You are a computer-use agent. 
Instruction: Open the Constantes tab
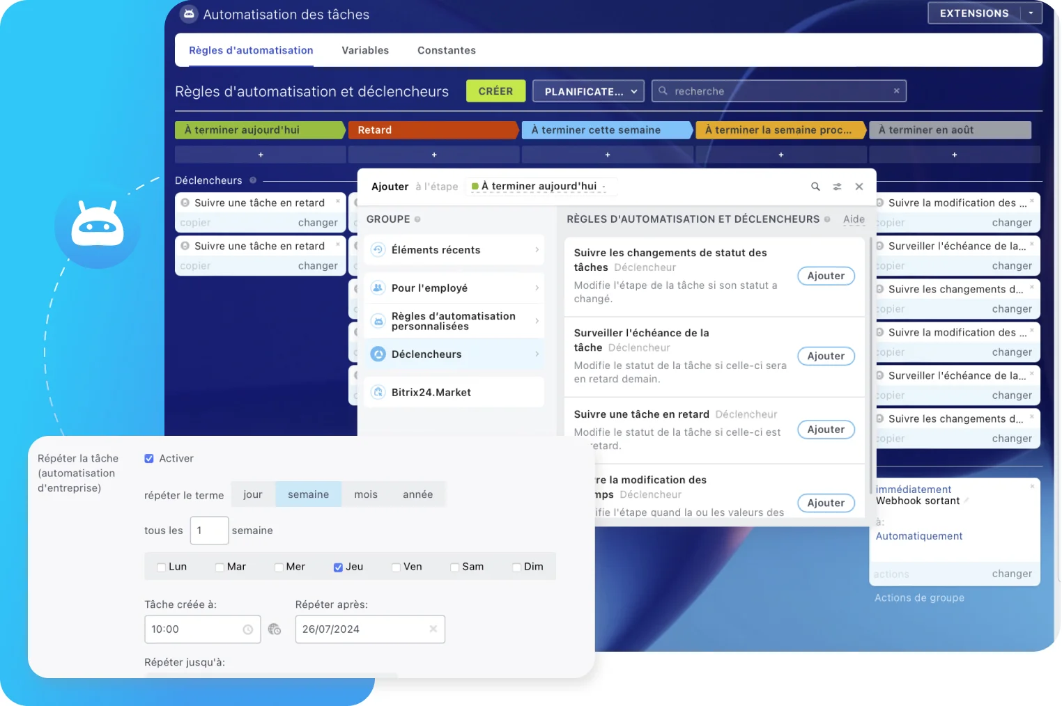(446, 49)
